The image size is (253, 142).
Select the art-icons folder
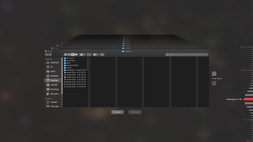[x=76, y=58]
